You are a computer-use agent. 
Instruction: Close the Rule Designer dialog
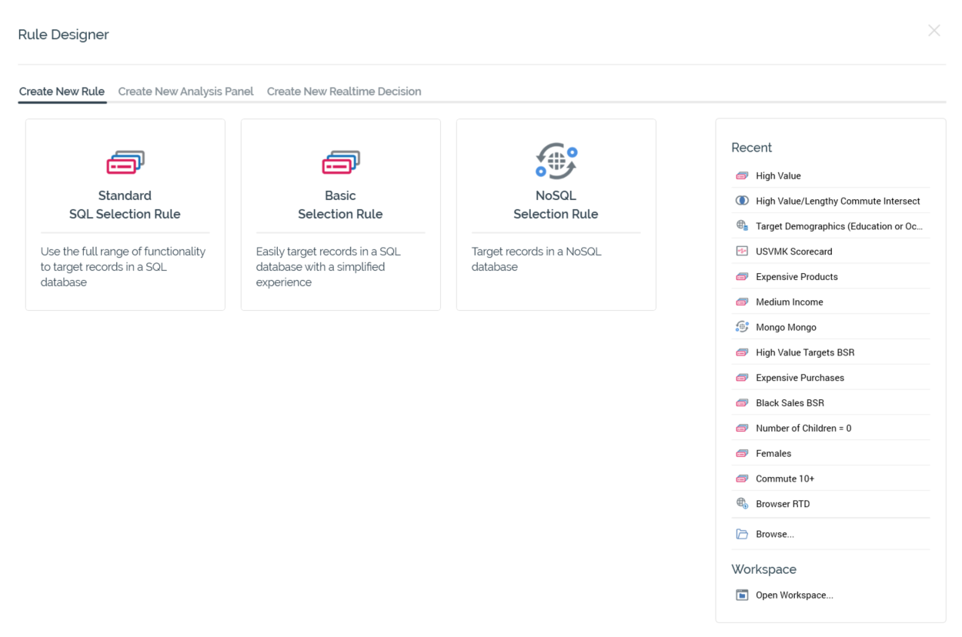click(934, 31)
